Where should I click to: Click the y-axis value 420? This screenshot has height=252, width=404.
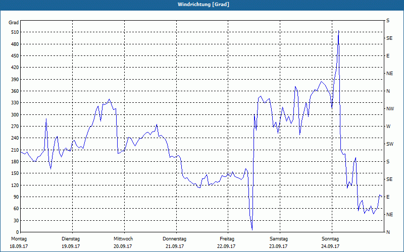point(15,68)
